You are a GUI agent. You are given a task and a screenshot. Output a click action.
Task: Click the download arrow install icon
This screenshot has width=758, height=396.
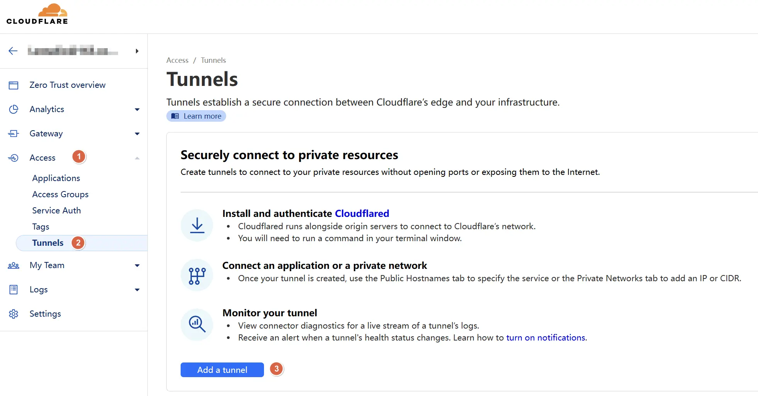[x=197, y=225]
